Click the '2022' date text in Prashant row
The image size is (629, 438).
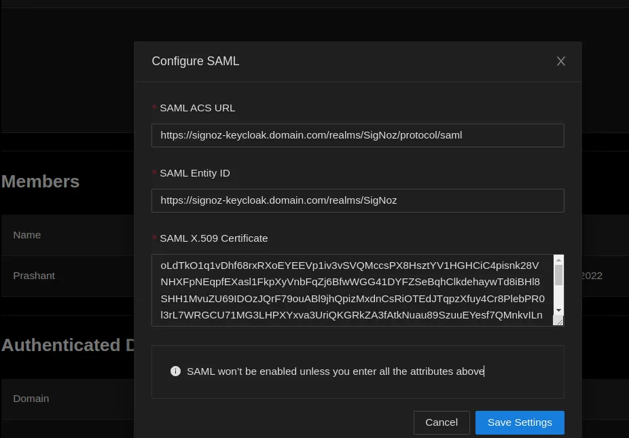[592, 276]
